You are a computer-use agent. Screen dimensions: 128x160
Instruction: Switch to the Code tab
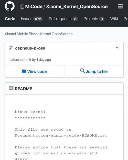(x=10, y=19)
